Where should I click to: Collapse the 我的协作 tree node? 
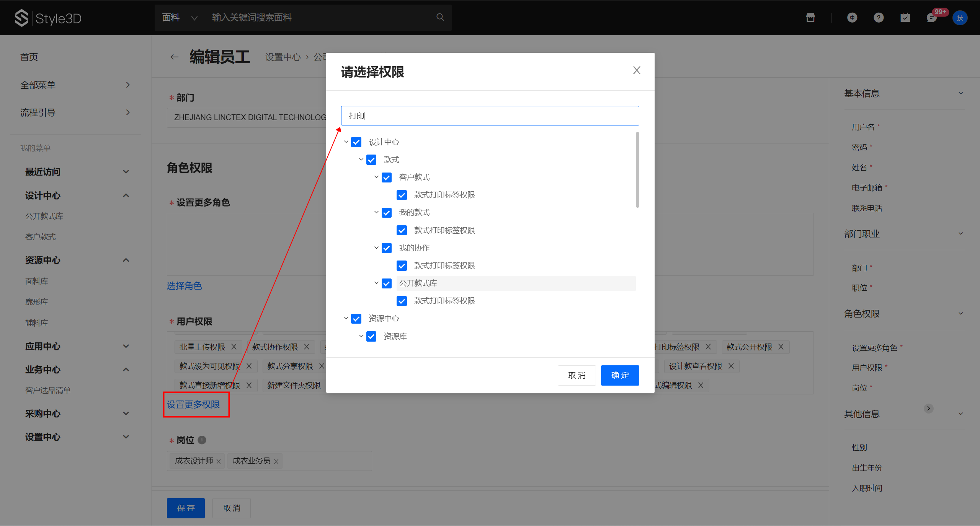point(376,248)
